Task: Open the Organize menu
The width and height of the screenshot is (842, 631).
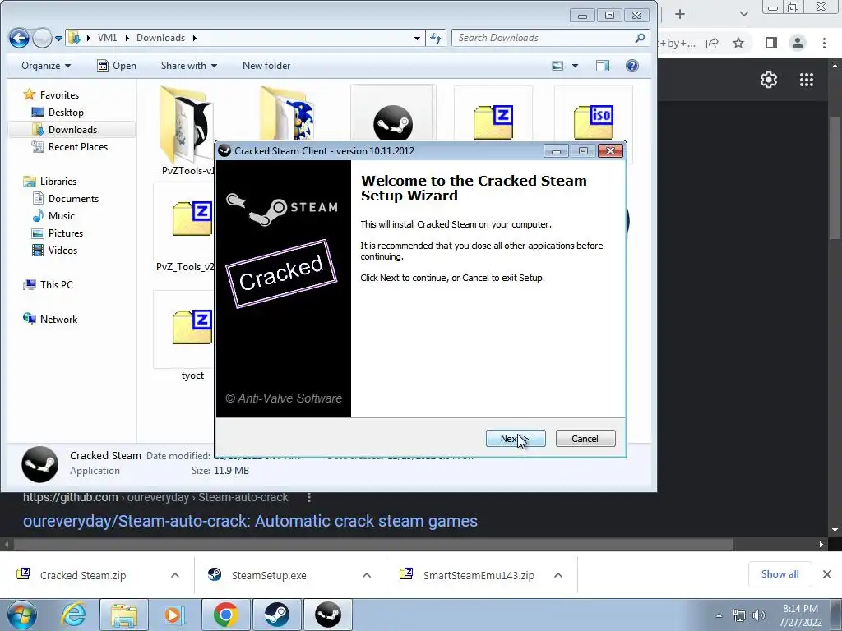Action: [x=46, y=66]
